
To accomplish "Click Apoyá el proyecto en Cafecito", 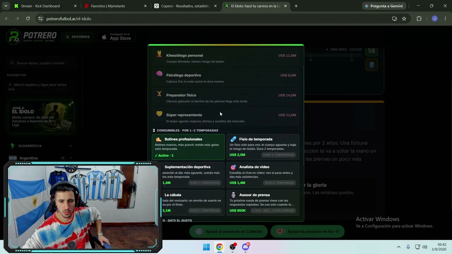I will [228, 231].
